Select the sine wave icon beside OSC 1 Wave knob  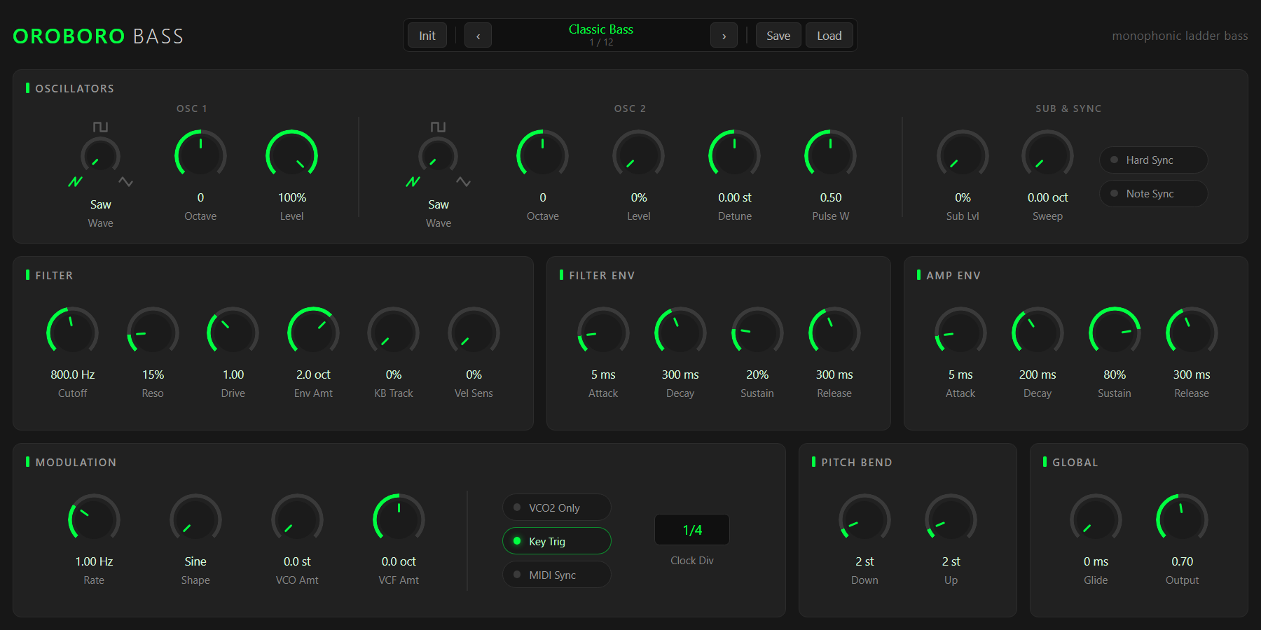[125, 182]
